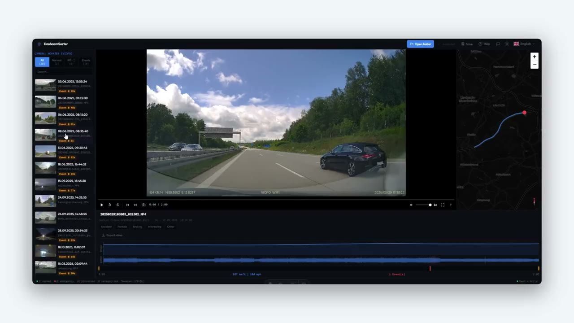Viewport: 574px width, 323px height.
Task: Open the English language dropdown
Action: coord(524,44)
